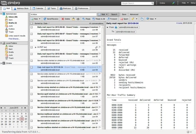Open the Help dropdown menu

185,3
